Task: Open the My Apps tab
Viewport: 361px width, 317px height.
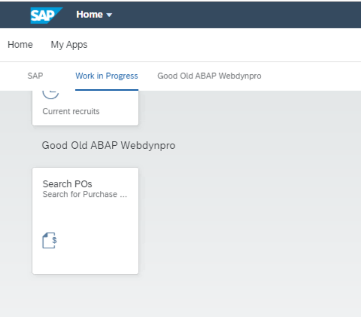Action: (69, 45)
